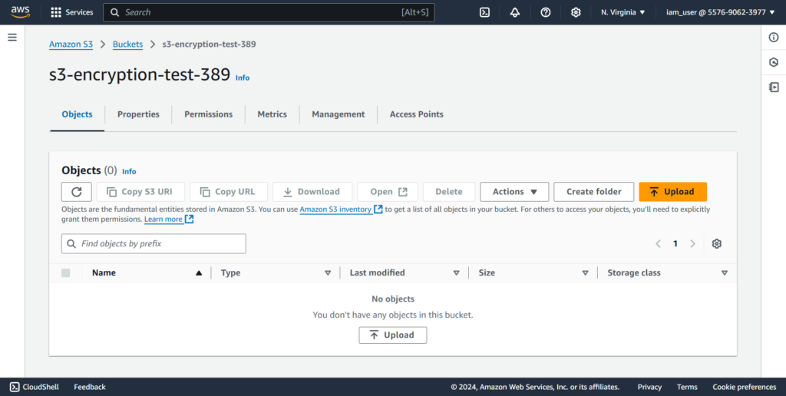Open the N. Virginia region selector
This screenshot has height=396, width=786.
click(623, 12)
